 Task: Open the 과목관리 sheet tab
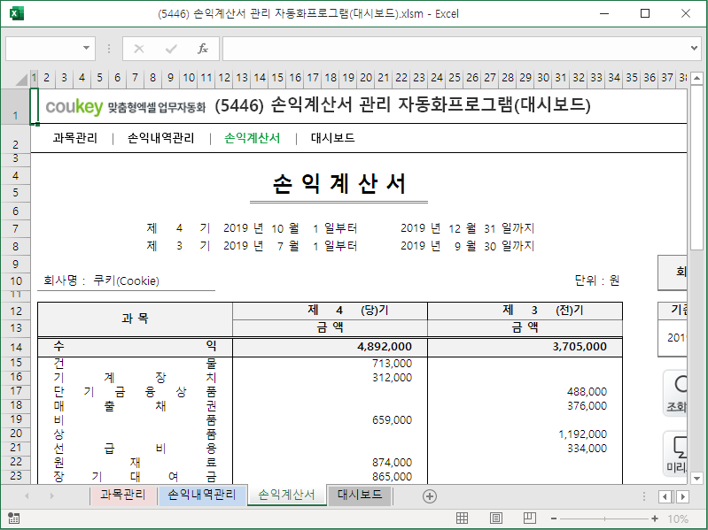tap(123, 495)
